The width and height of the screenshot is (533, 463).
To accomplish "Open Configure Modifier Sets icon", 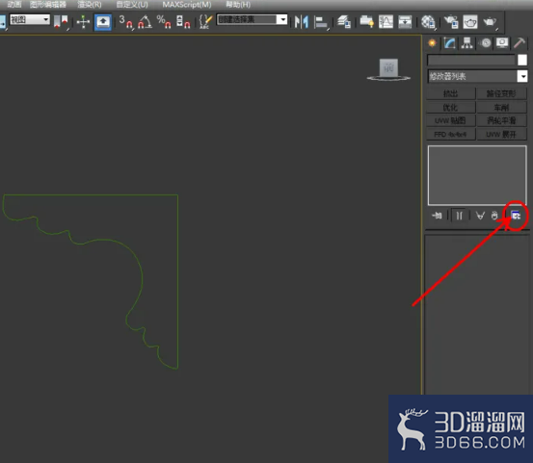I will [516, 216].
